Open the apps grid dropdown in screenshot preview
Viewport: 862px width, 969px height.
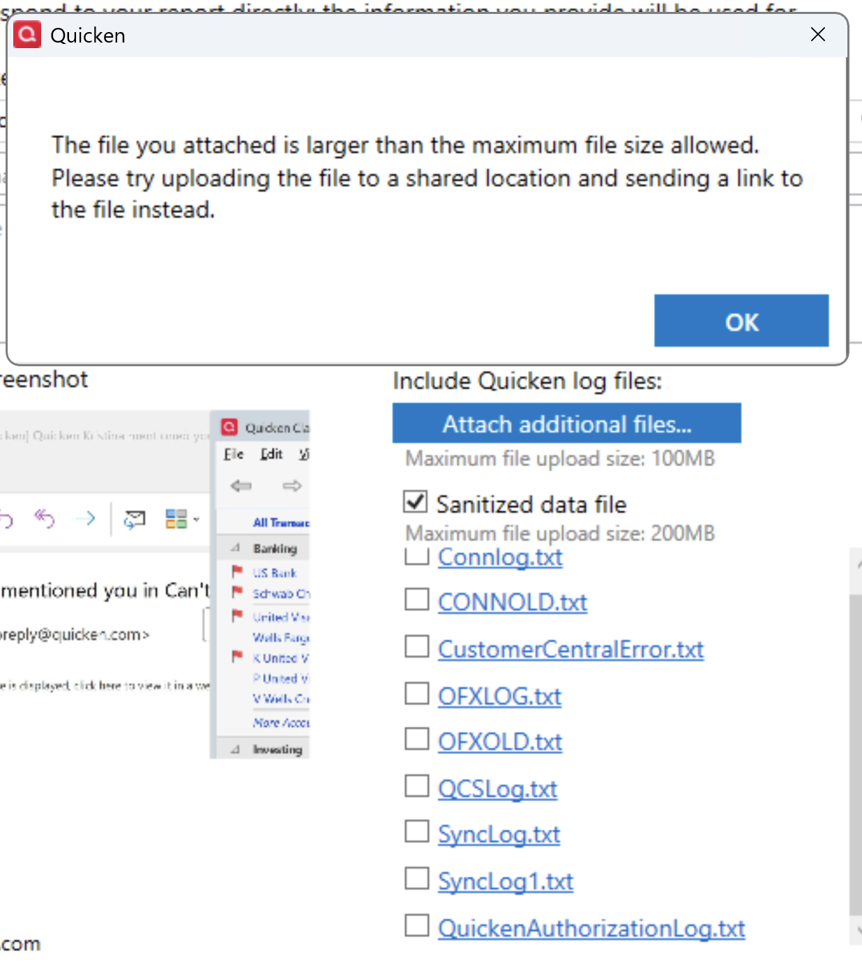[182, 519]
